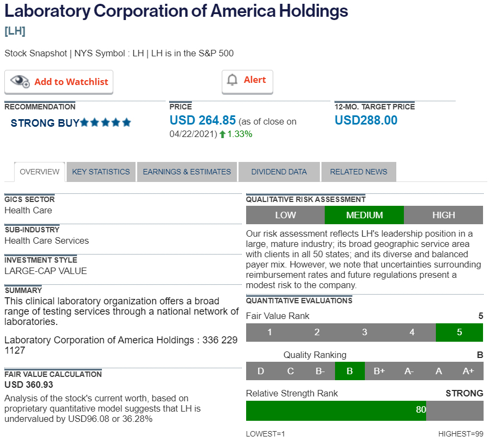This screenshot has width=489, height=443.
Task: Click the USD 264.85 price value
Action: click(x=203, y=120)
